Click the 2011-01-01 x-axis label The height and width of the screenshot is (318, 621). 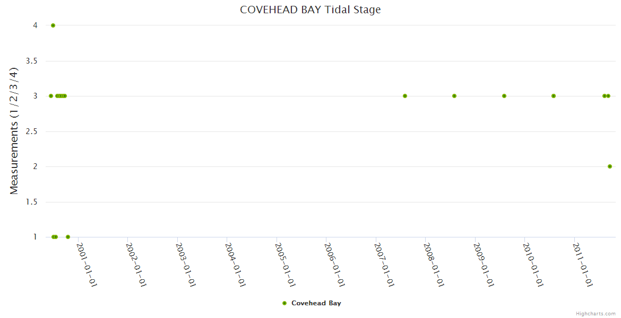coord(583,265)
